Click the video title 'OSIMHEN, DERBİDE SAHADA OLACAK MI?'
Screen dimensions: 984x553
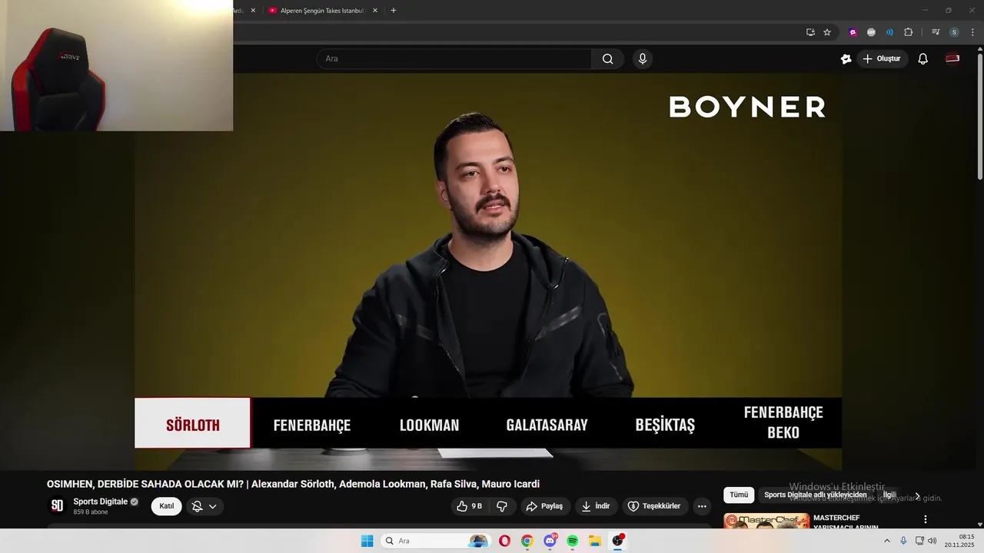[145, 484]
